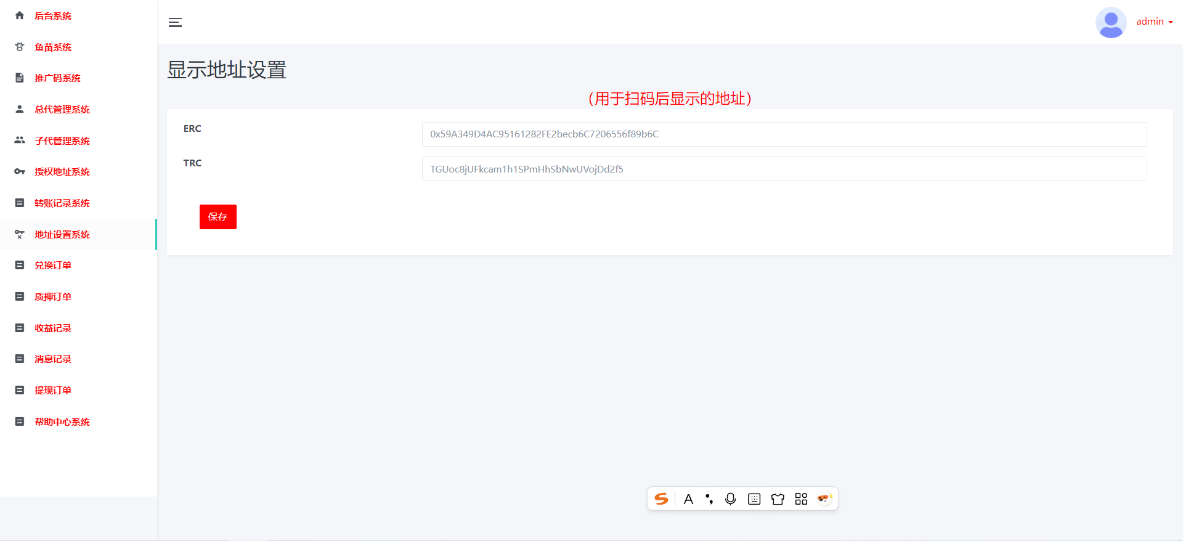Toggle Sogou input language mode A
This screenshot has width=1183, height=541.
pyautogui.click(x=688, y=499)
